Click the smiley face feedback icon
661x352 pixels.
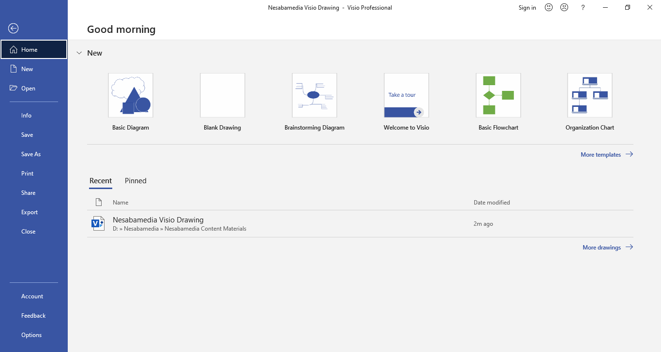(549, 8)
